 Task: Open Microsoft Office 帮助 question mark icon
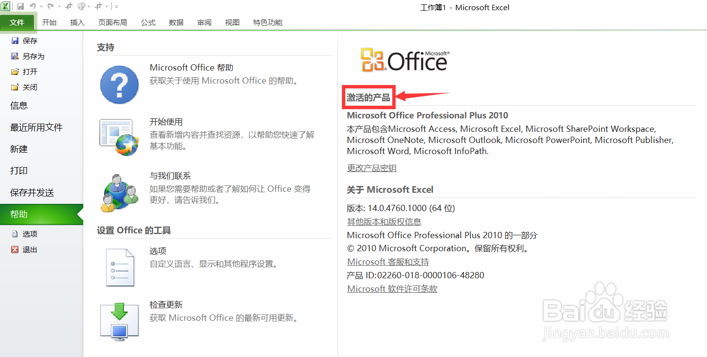pos(119,85)
